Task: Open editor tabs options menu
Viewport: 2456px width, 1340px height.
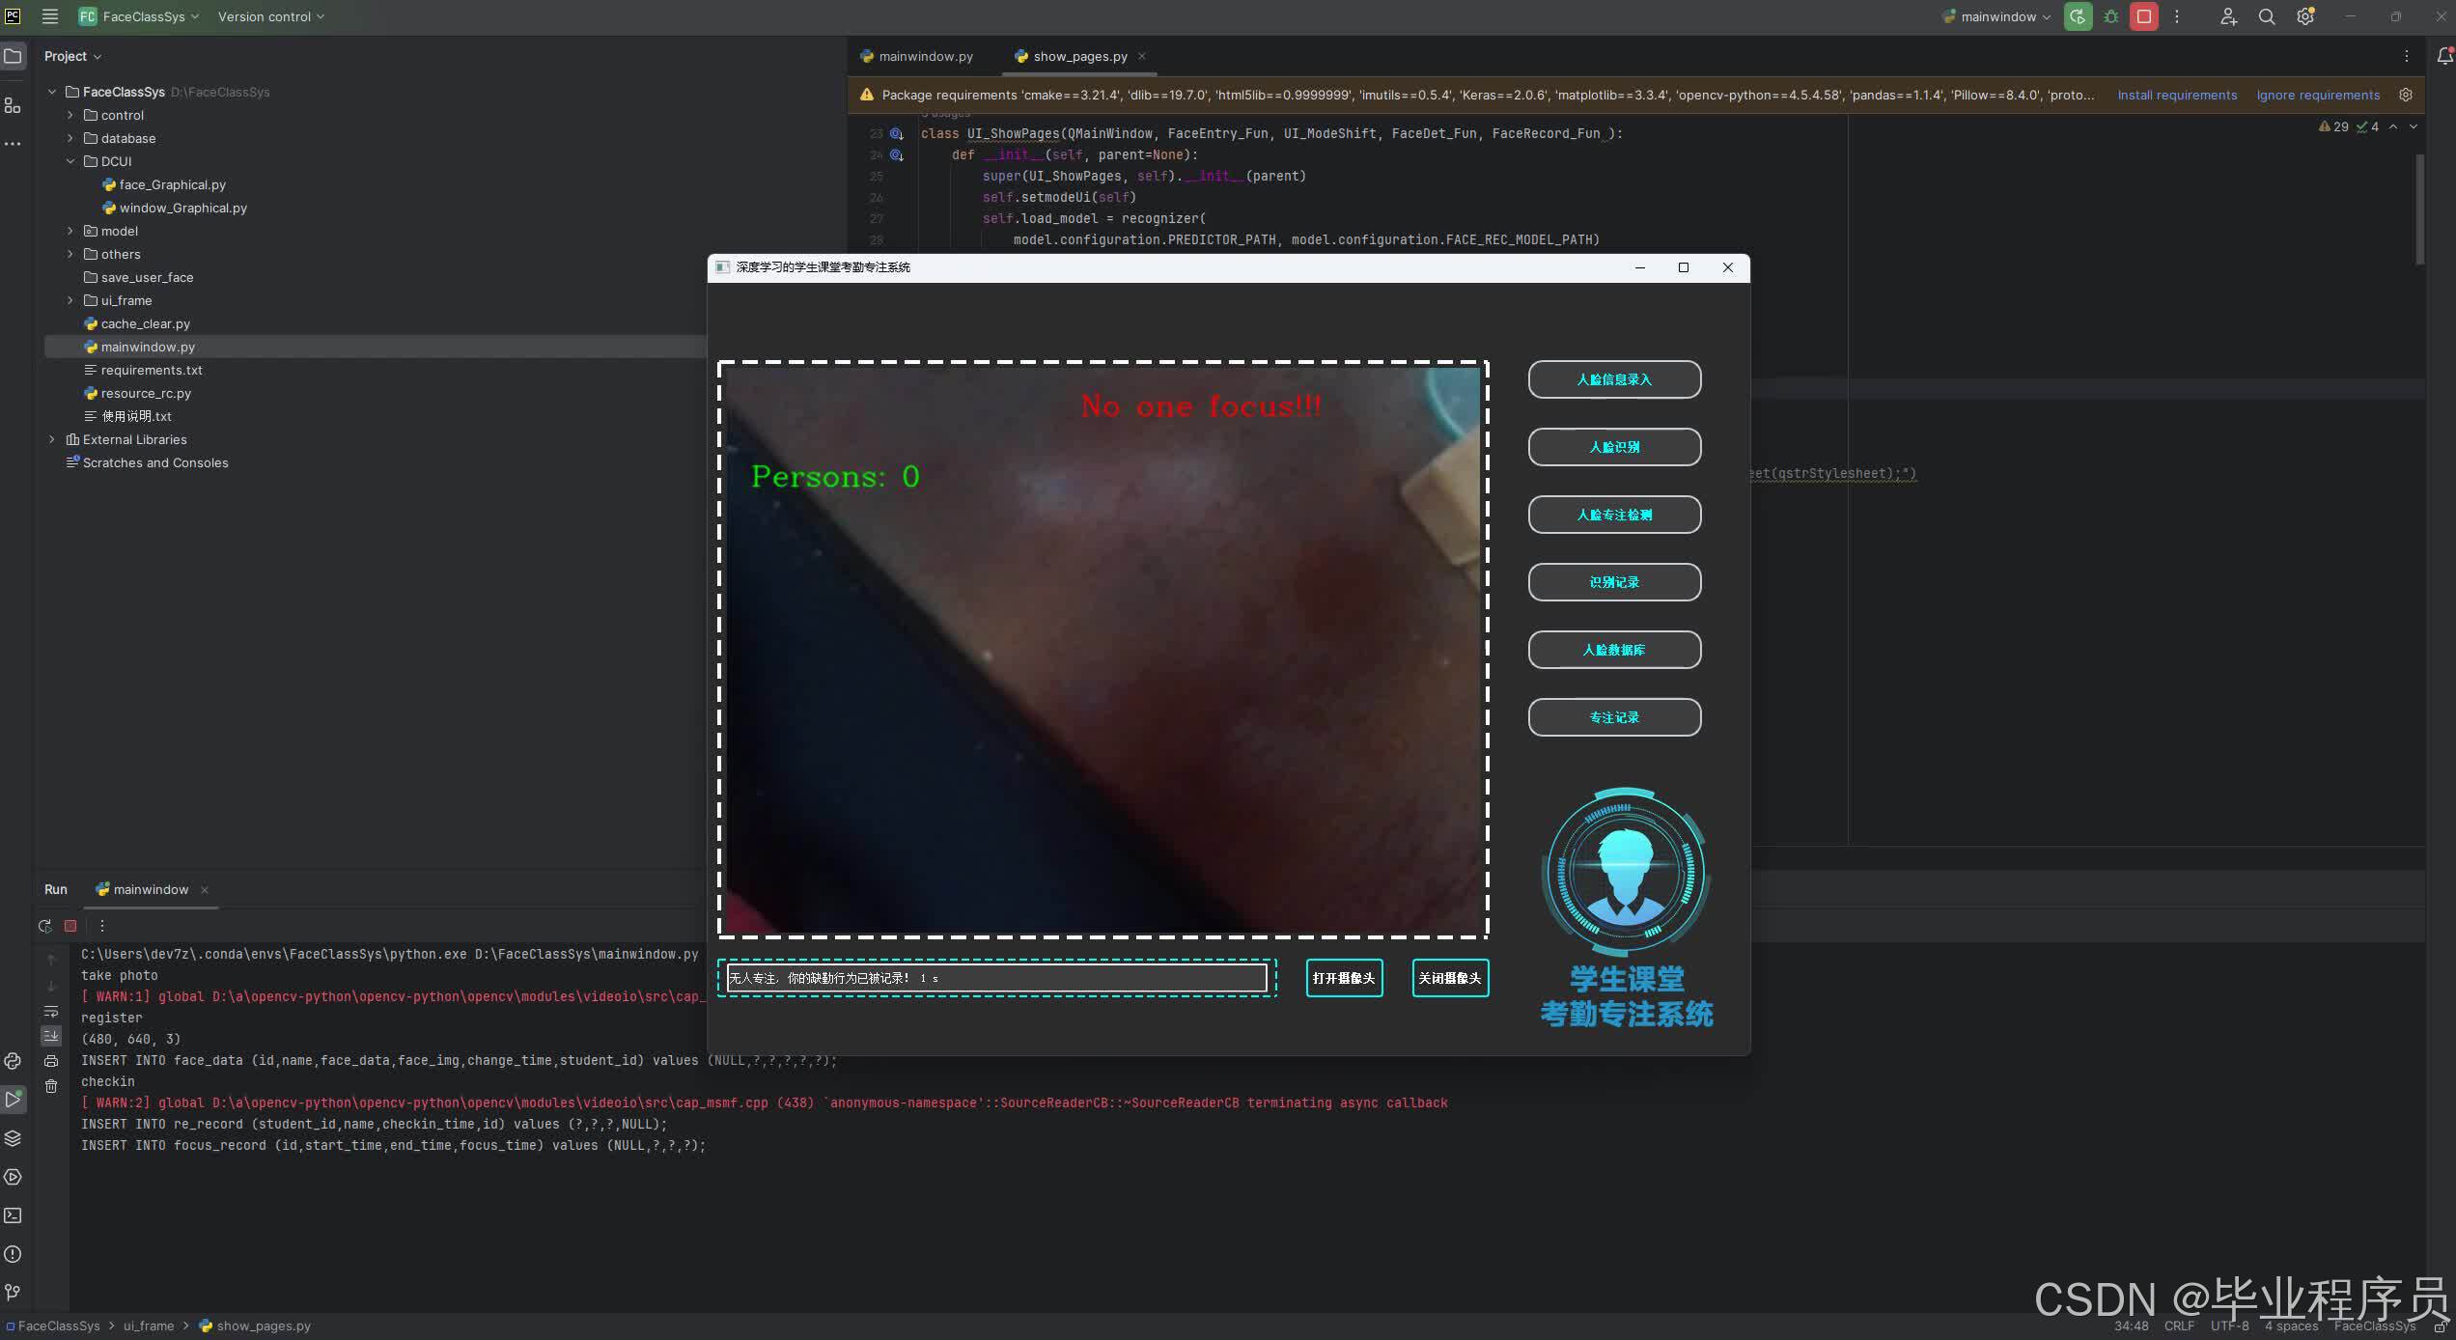Action: pyautogui.click(x=2407, y=56)
